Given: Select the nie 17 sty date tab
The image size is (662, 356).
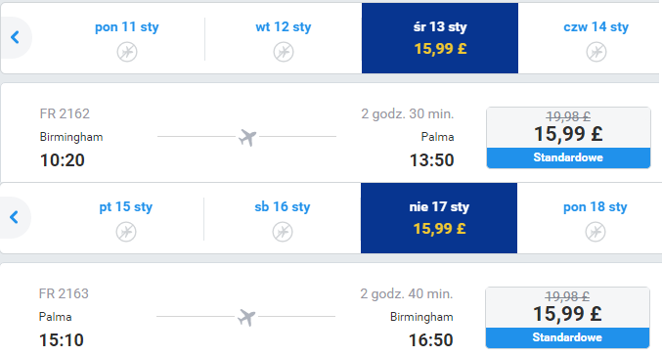Looking at the screenshot, I should [x=439, y=218].
